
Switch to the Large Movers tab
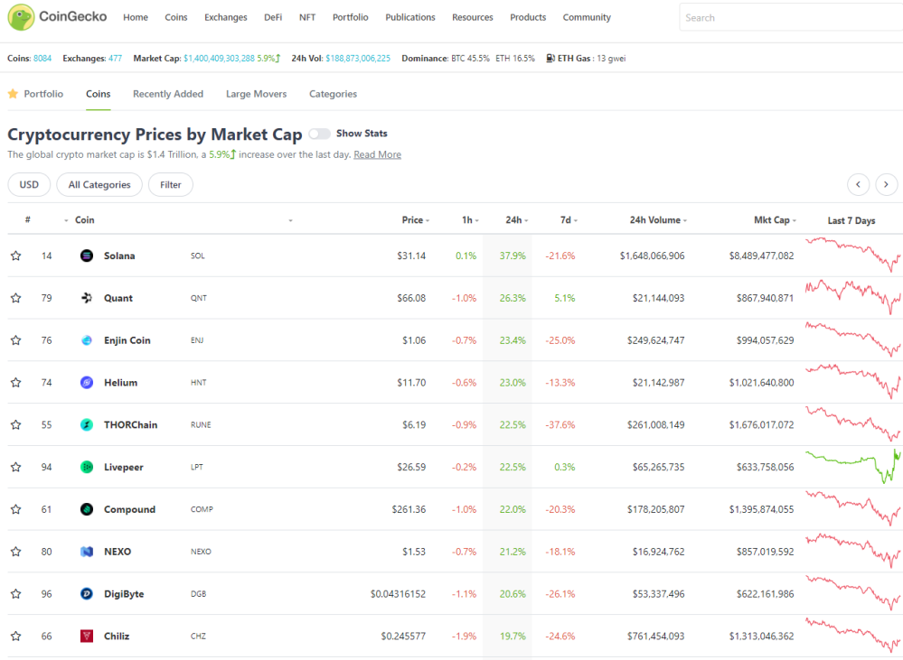coord(257,94)
